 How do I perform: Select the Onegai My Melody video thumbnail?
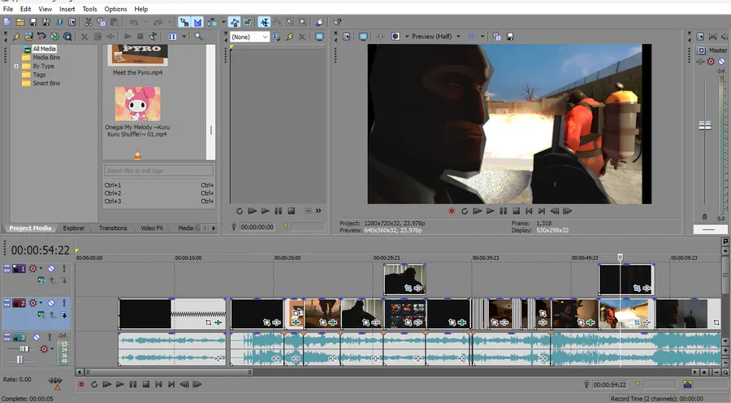point(137,103)
